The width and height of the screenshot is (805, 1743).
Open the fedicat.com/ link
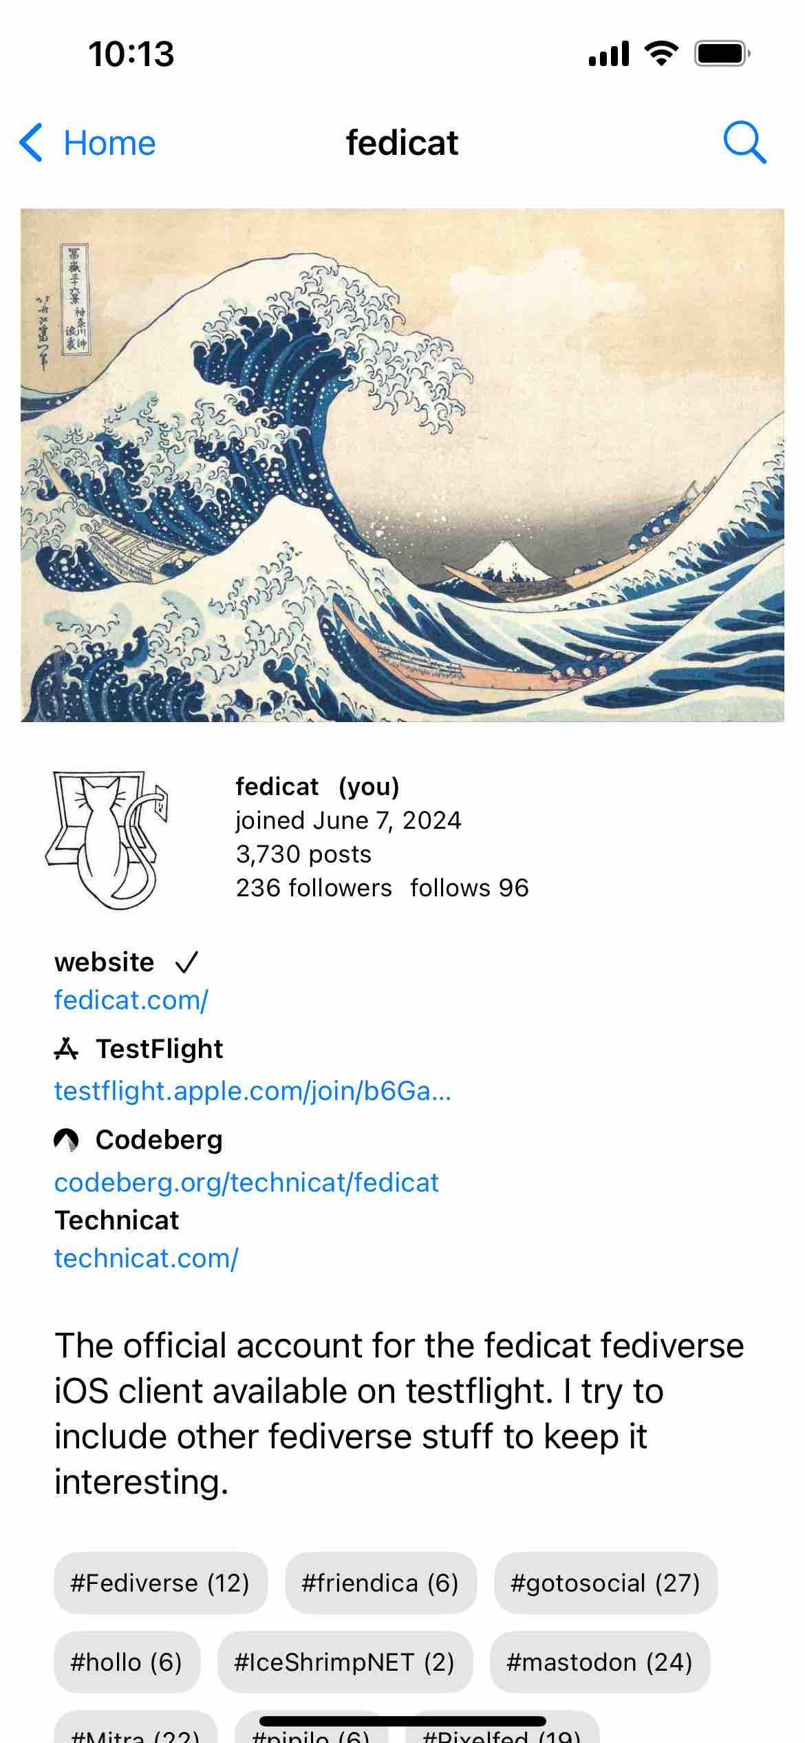131,1000
